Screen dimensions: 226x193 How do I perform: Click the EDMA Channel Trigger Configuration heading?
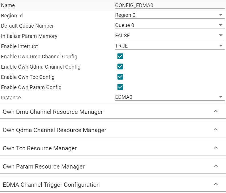tap(51, 185)
